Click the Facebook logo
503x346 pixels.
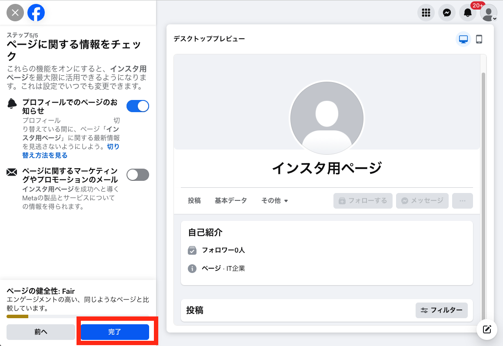(36, 13)
